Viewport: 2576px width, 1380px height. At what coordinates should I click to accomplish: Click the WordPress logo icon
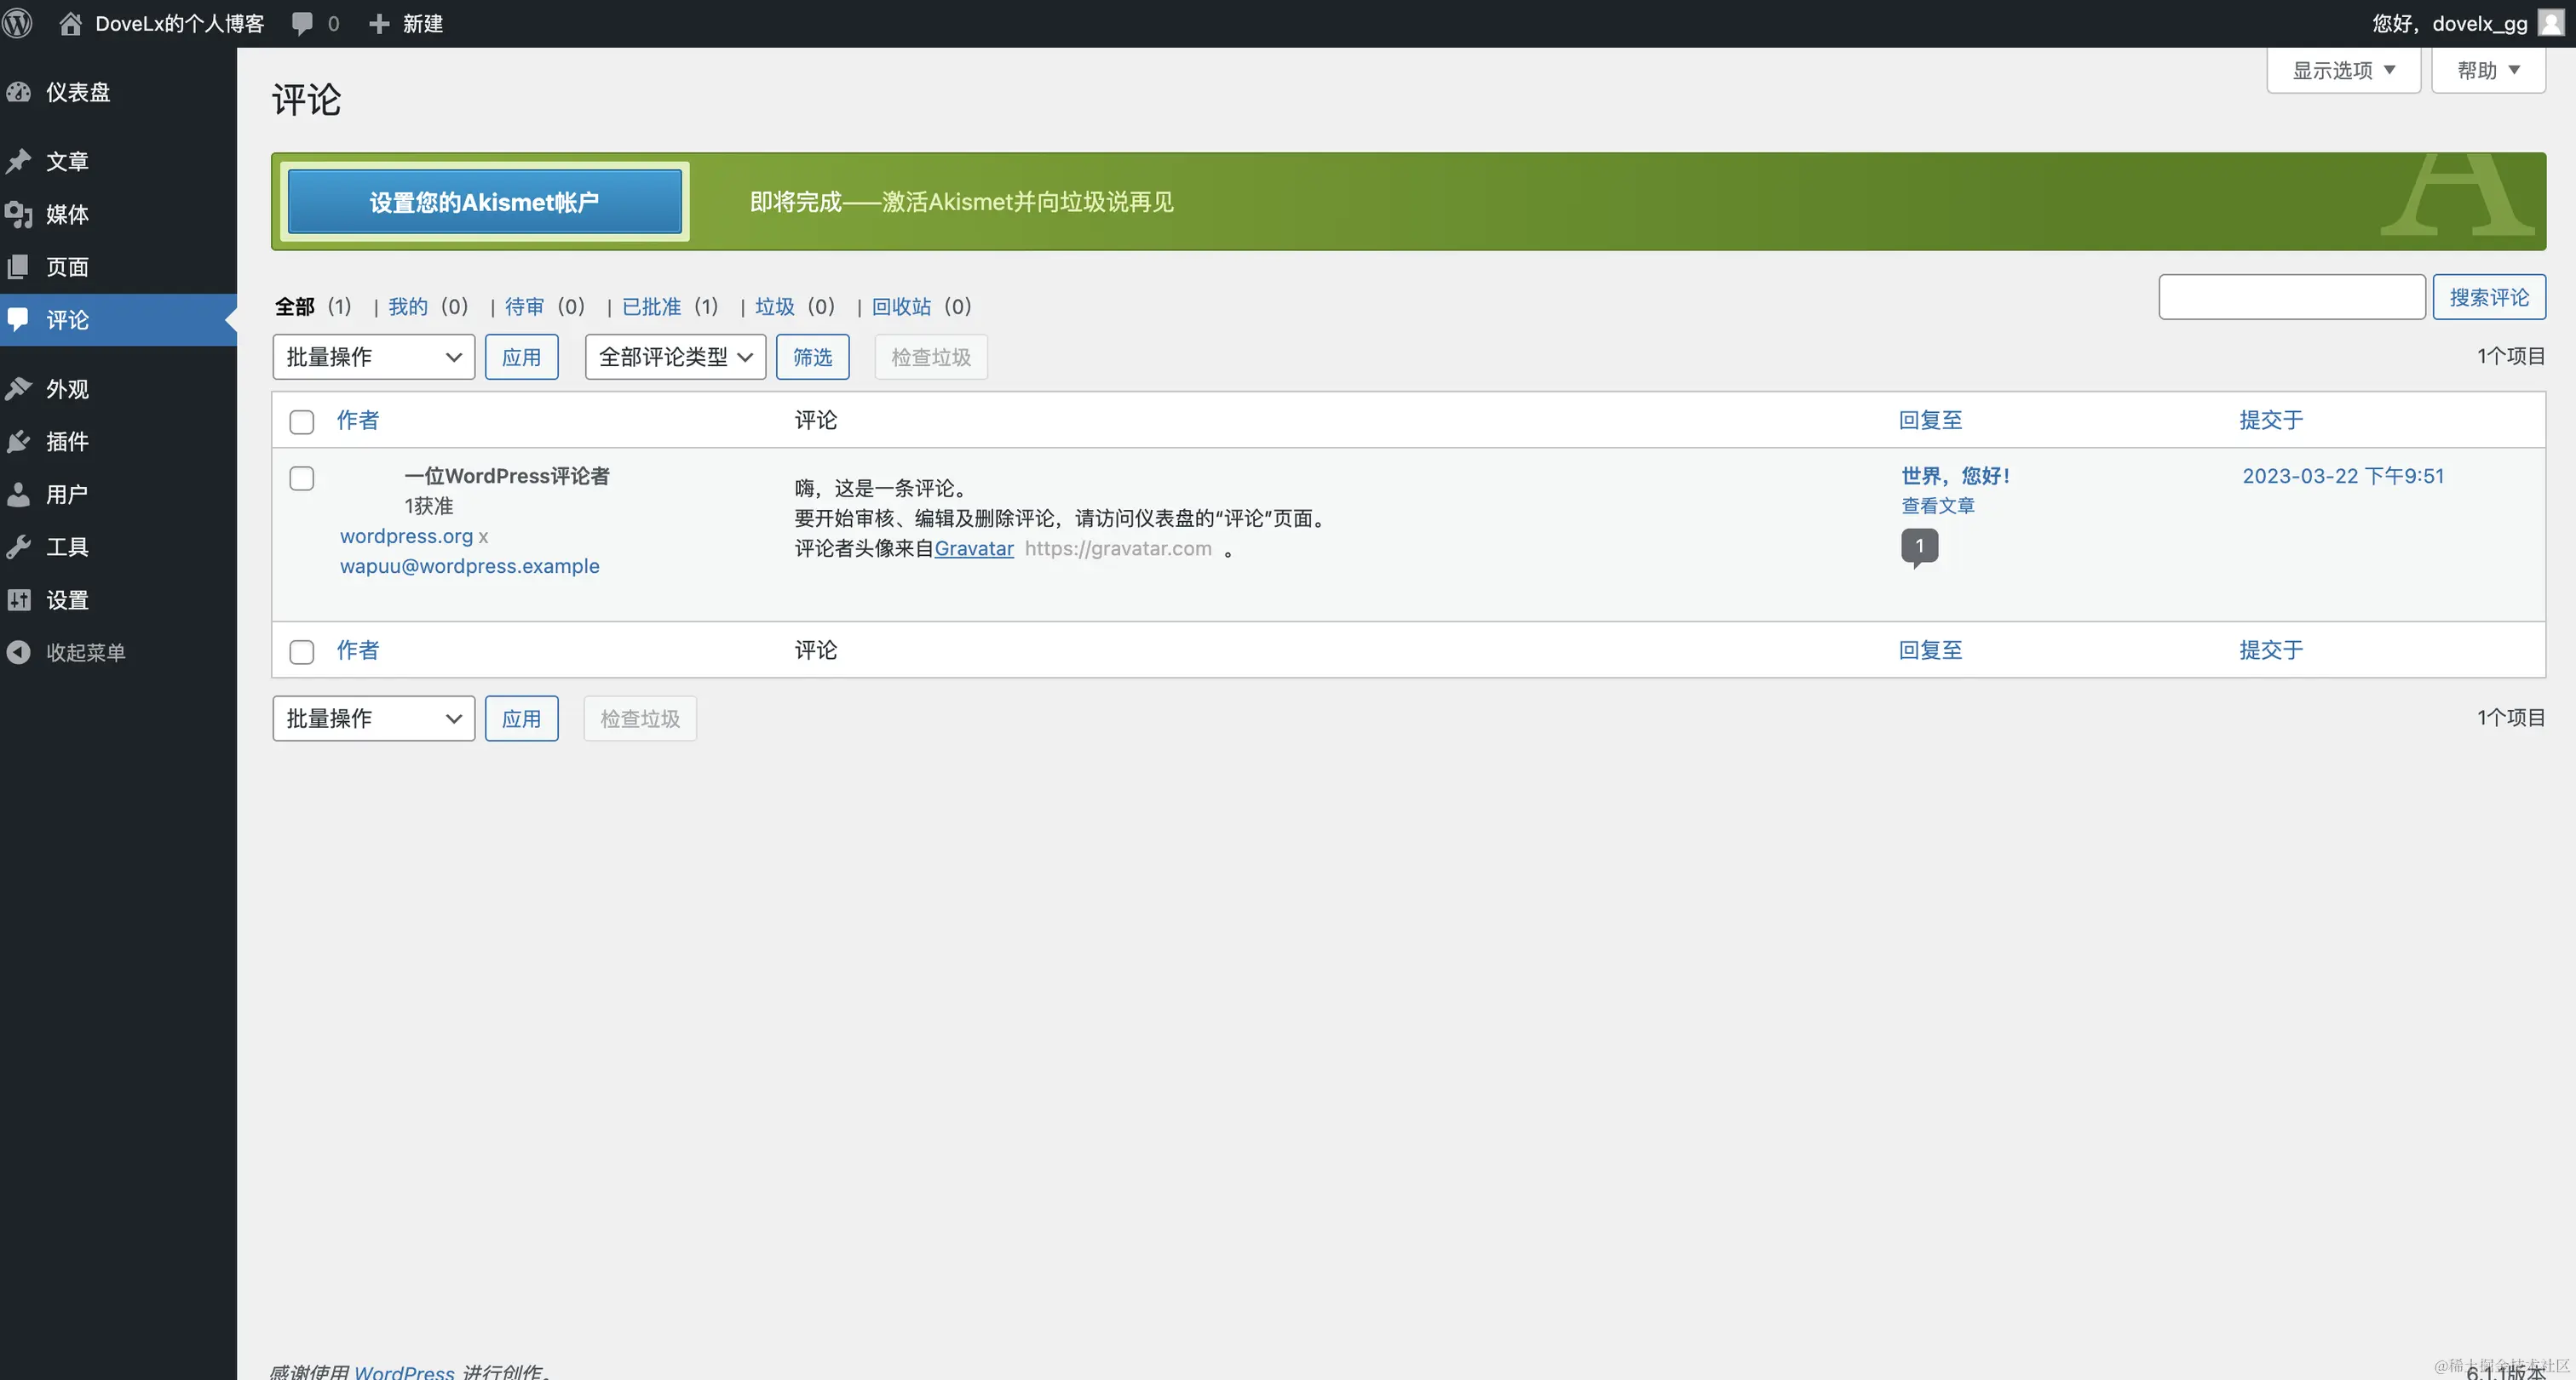pos(17,23)
